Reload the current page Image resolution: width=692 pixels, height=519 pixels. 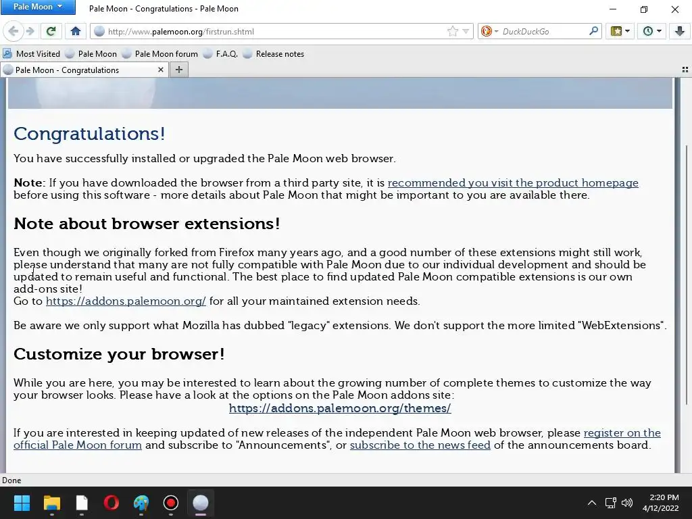point(51,31)
